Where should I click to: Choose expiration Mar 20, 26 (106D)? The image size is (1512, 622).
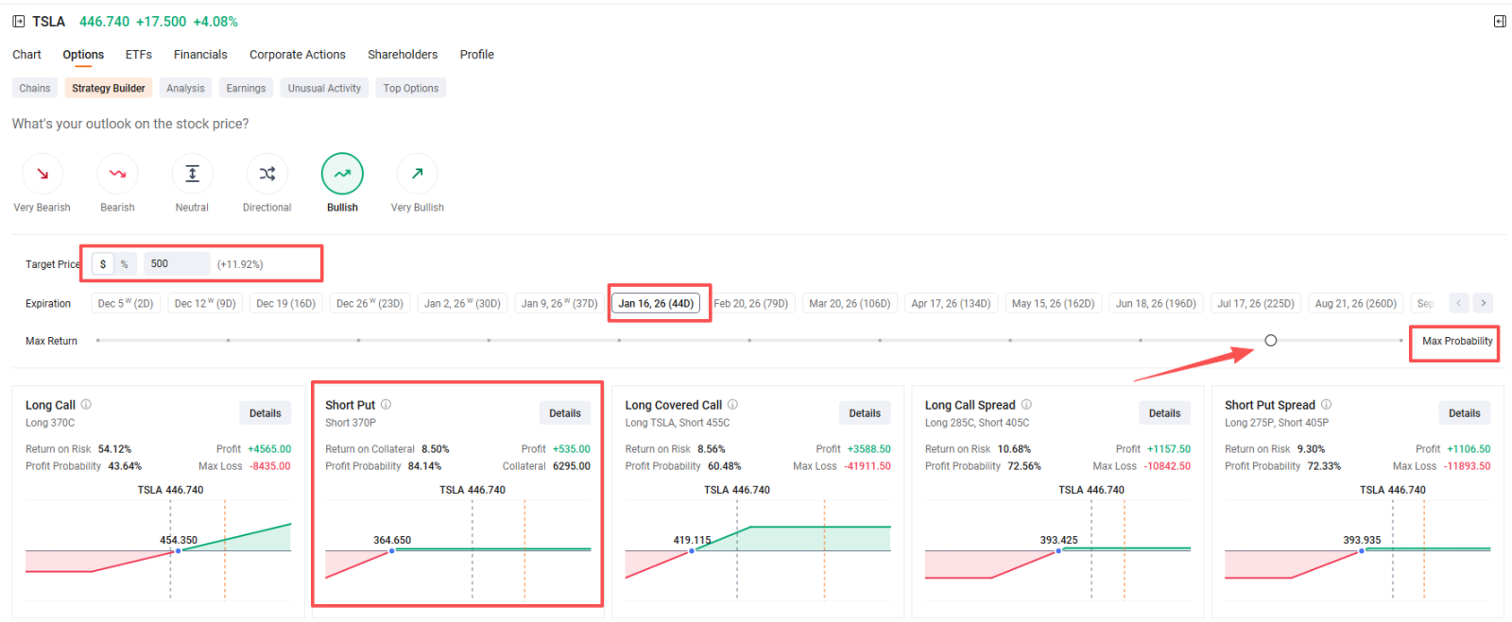[x=850, y=303]
